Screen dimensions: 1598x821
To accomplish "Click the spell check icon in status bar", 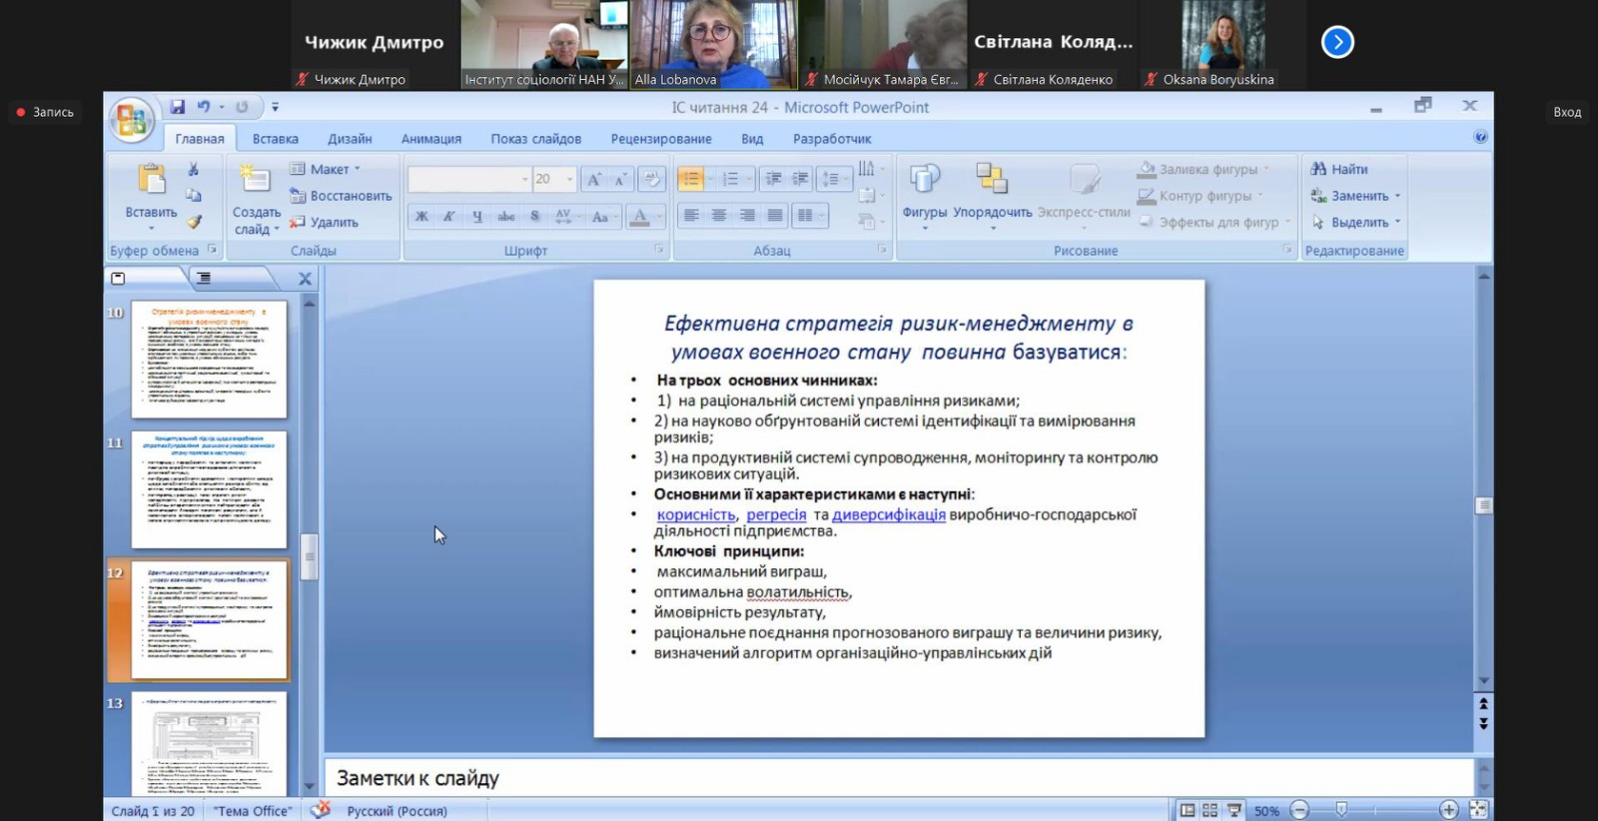I will click(321, 810).
